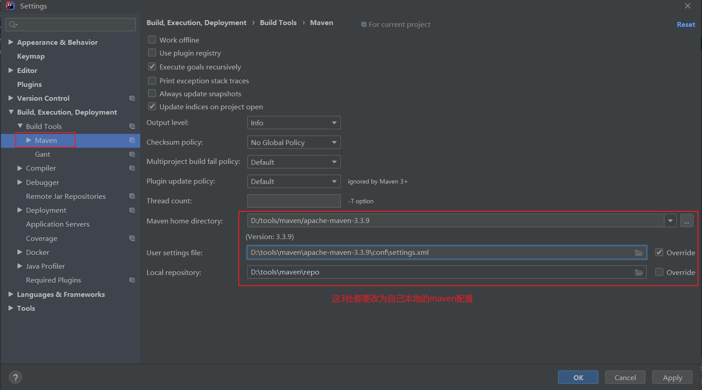
Task: Select Plugins in settings tree
Action: click(30, 84)
